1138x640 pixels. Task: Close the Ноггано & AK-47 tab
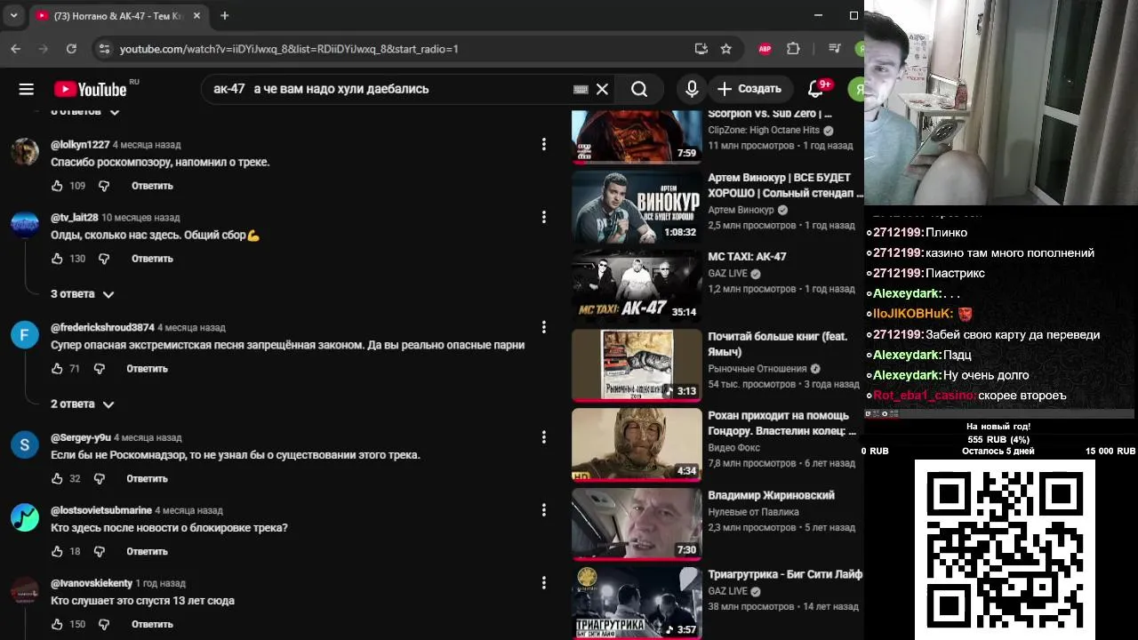pos(196,16)
